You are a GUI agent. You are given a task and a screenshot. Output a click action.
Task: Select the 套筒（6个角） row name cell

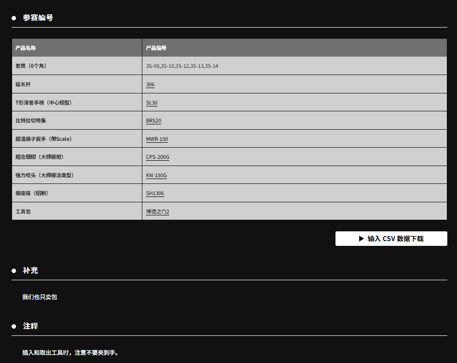coord(31,66)
